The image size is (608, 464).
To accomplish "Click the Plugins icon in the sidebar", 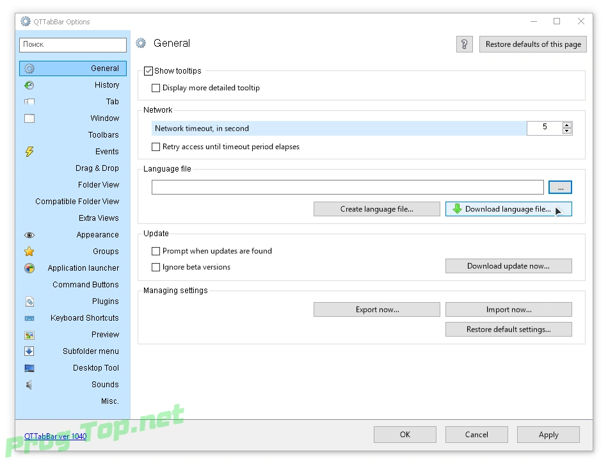I will point(29,301).
